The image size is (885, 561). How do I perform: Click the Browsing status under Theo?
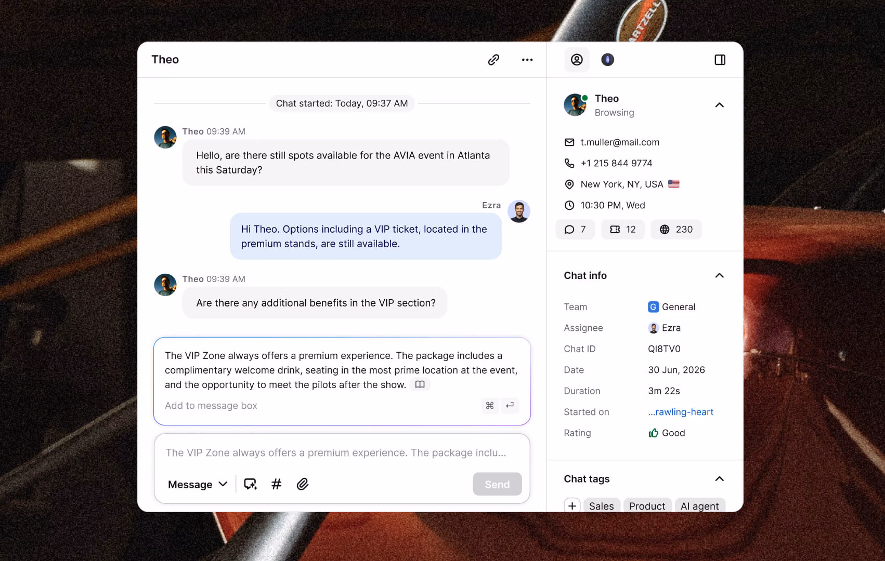[x=614, y=113]
